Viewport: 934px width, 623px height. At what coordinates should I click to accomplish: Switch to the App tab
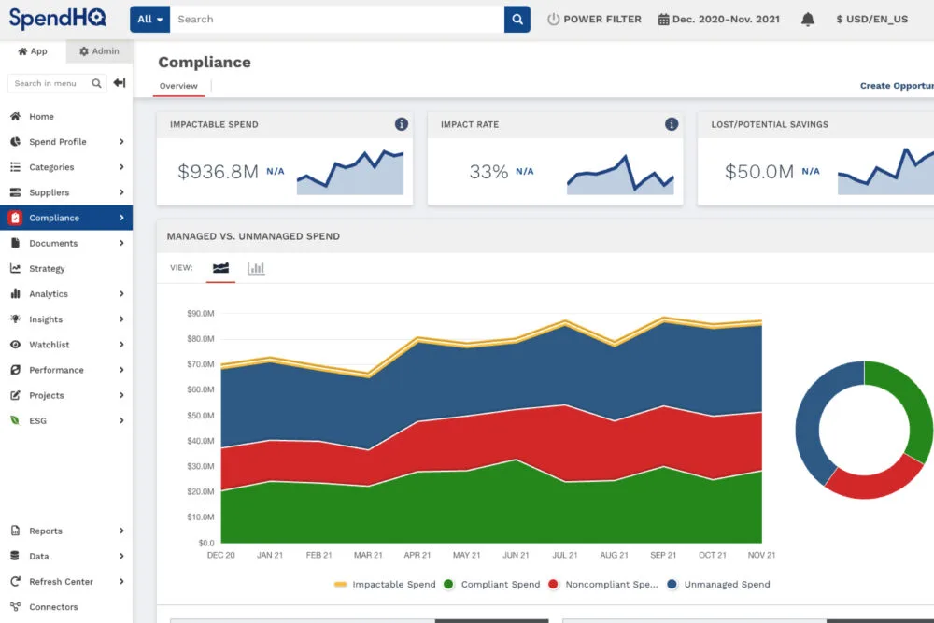pos(33,51)
